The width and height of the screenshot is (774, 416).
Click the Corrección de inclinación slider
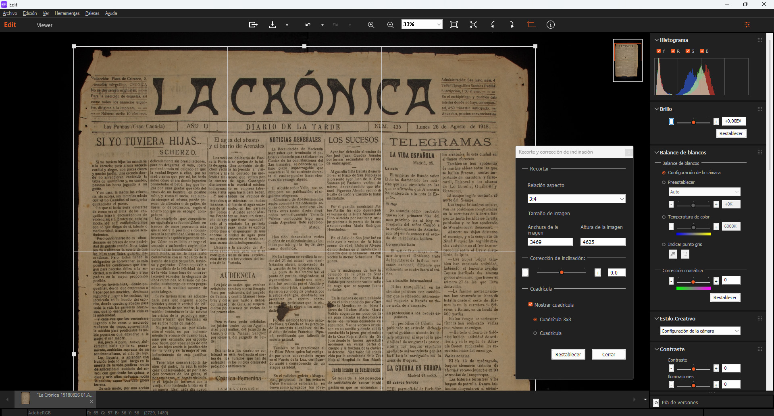coord(562,273)
